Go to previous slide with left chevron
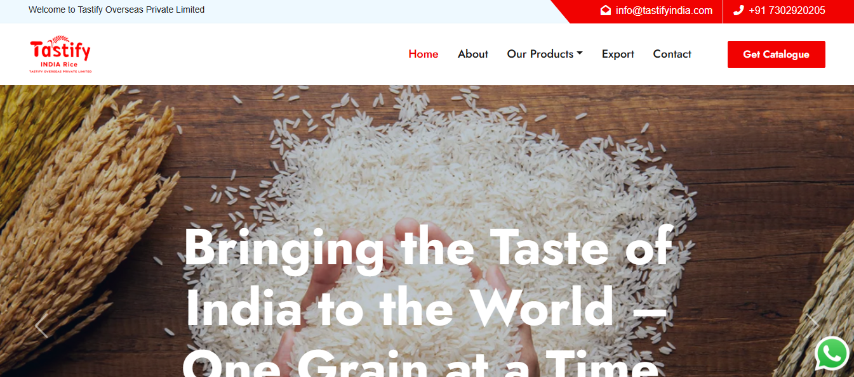This screenshot has width=854, height=377. (41, 326)
